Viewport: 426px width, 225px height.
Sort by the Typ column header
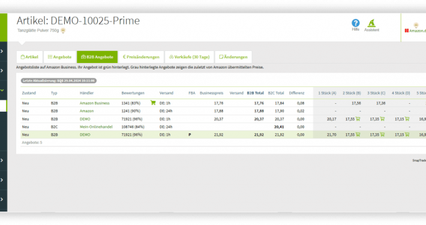(54, 93)
